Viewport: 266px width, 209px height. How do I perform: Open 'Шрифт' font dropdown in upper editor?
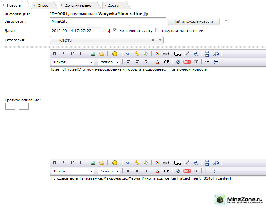pos(72,62)
